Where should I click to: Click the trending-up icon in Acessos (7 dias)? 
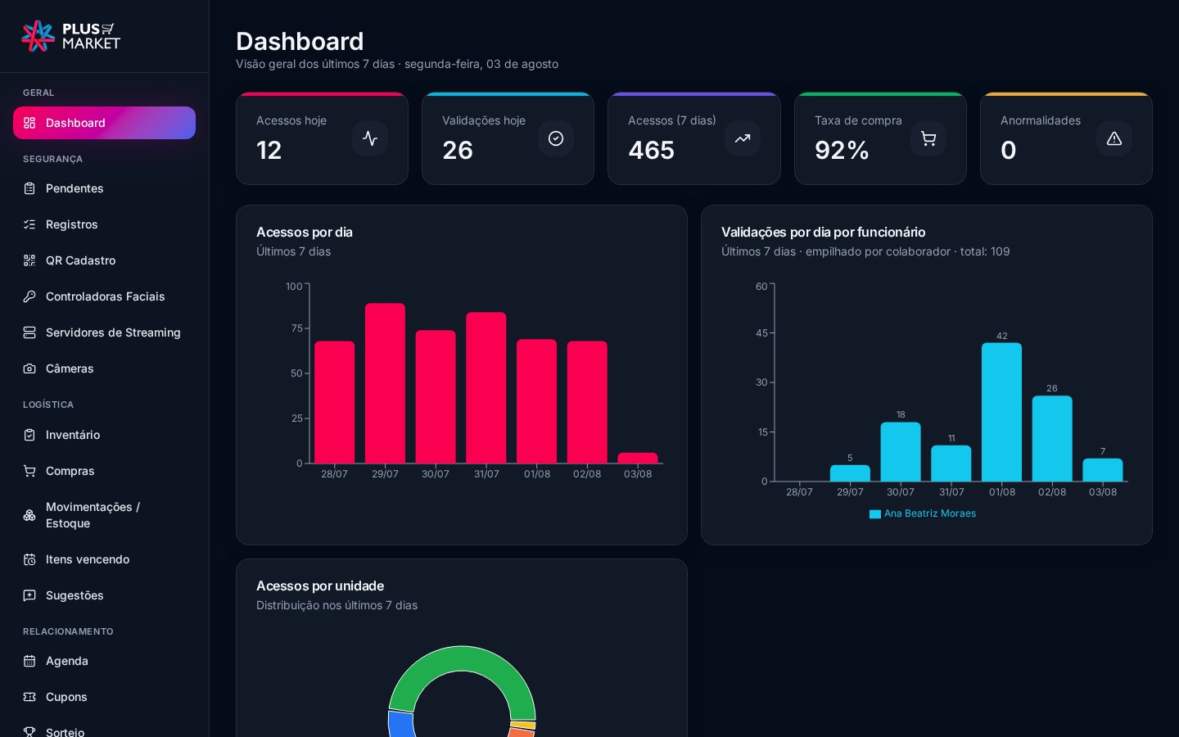[743, 138]
